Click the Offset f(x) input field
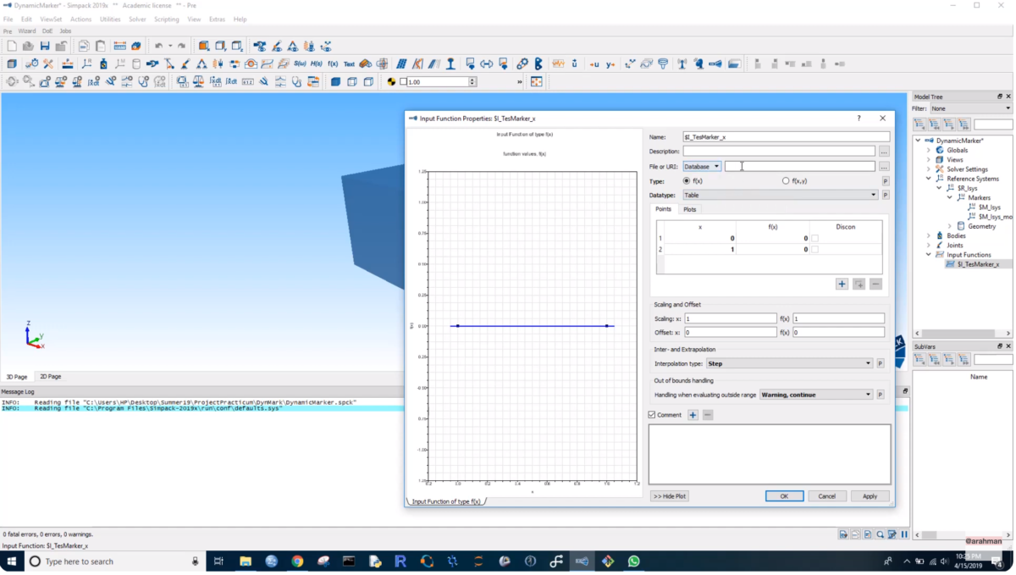1016x575 pixels. (838, 333)
